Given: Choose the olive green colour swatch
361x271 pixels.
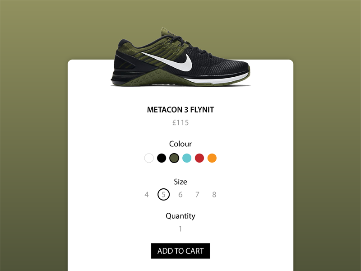Looking at the screenshot, I should [174, 158].
